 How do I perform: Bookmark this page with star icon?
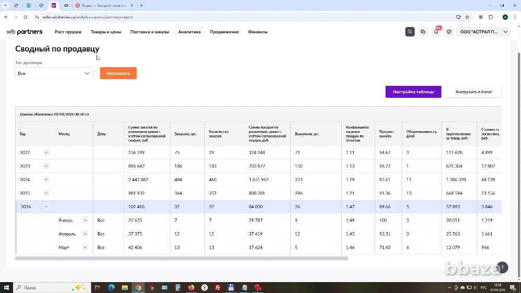pos(468,17)
